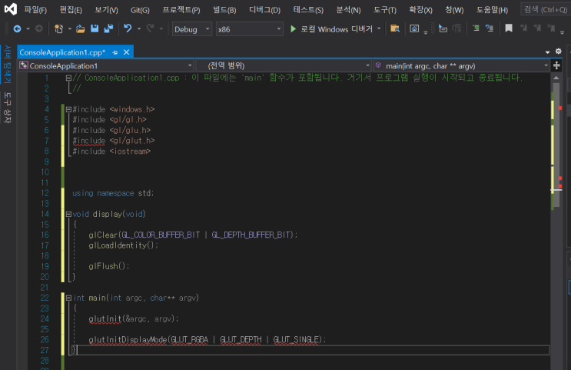Open the 도구(T) menu
571x370 pixels.
[x=385, y=10]
